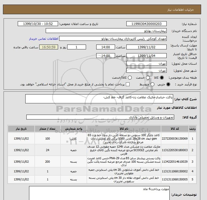Screen dimensions: 207x200
Task: Click the خط کش شابلونی 20 cm item name
Action: [124, 171]
